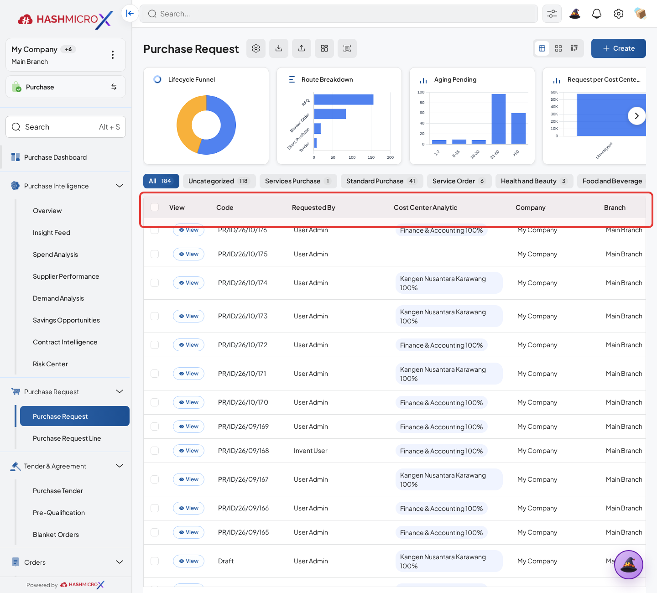Filter by Uncategorized tab
This screenshot has width=657, height=593.
click(x=219, y=181)
